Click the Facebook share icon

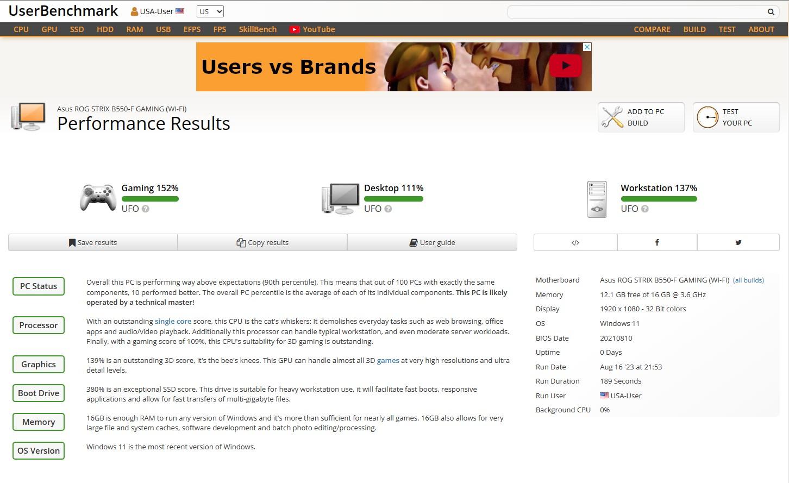(x=656, y=242)
